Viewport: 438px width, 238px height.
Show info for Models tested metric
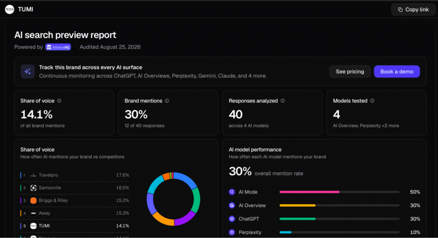click(x=372, y=101)
